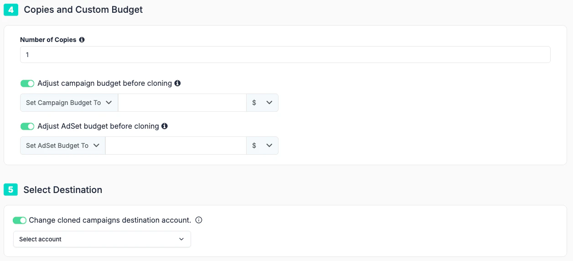This screenshot has width=573, height=261.
Task: Click the campaign budget amount field
Action: (182, 103)
